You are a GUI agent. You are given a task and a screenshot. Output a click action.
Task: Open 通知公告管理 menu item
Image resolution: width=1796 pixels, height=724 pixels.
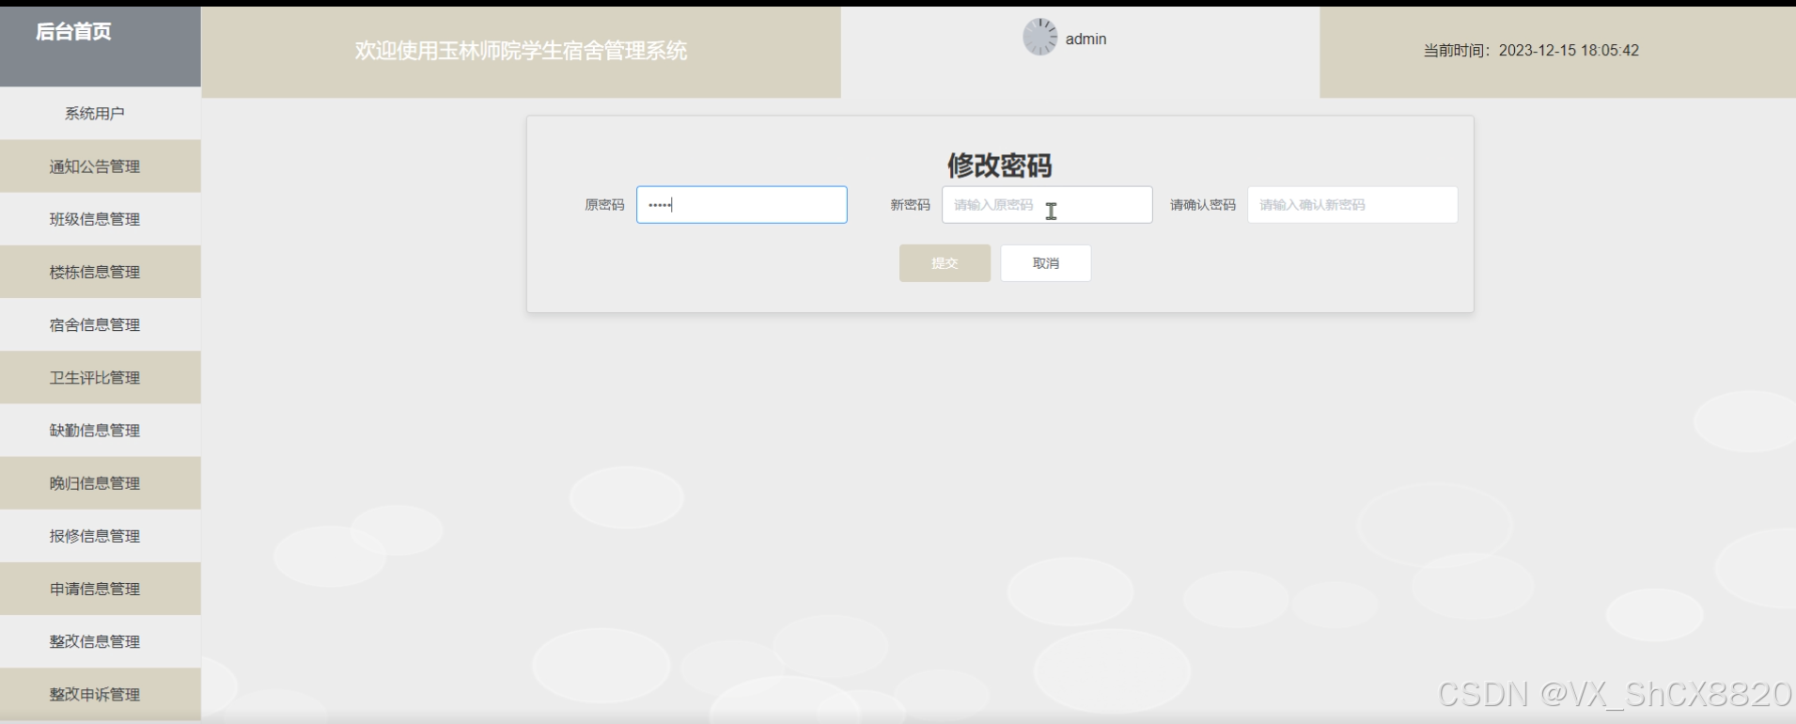(100, 166)
